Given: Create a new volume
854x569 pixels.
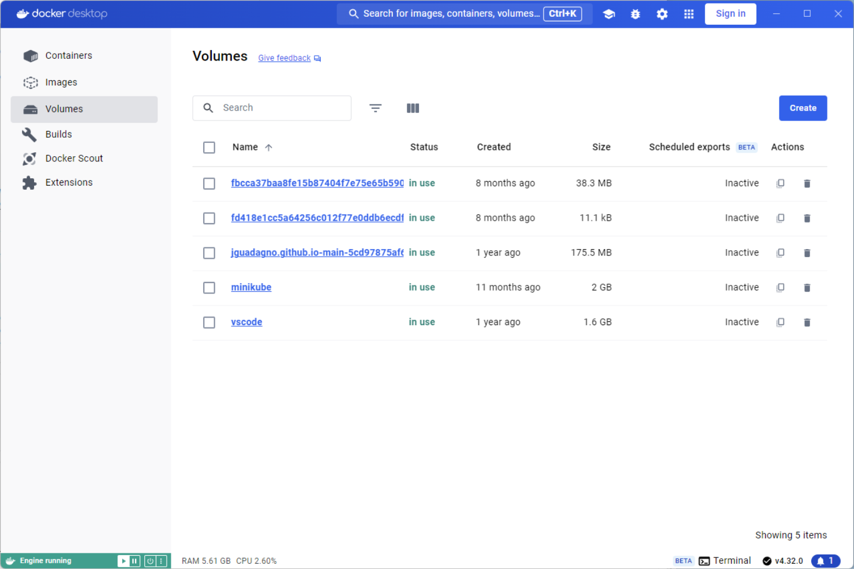Looking at the screenshot, I should [x=803, y=108].
